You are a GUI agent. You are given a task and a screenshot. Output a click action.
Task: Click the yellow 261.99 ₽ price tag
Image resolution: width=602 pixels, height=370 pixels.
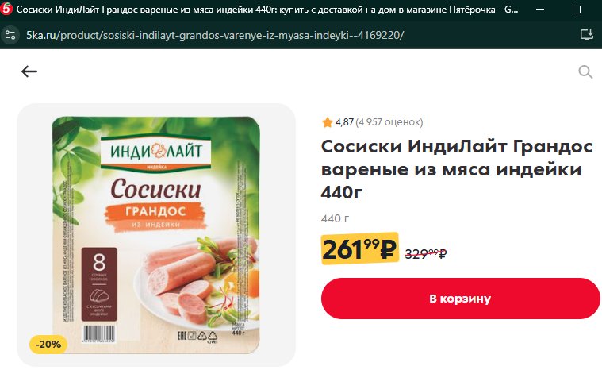point(359,249)
